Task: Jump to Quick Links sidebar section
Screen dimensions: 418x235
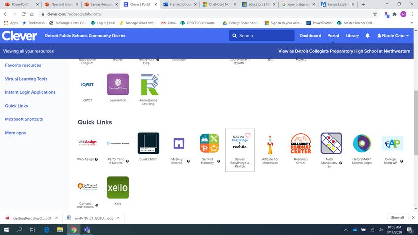Action: point(16,106)
